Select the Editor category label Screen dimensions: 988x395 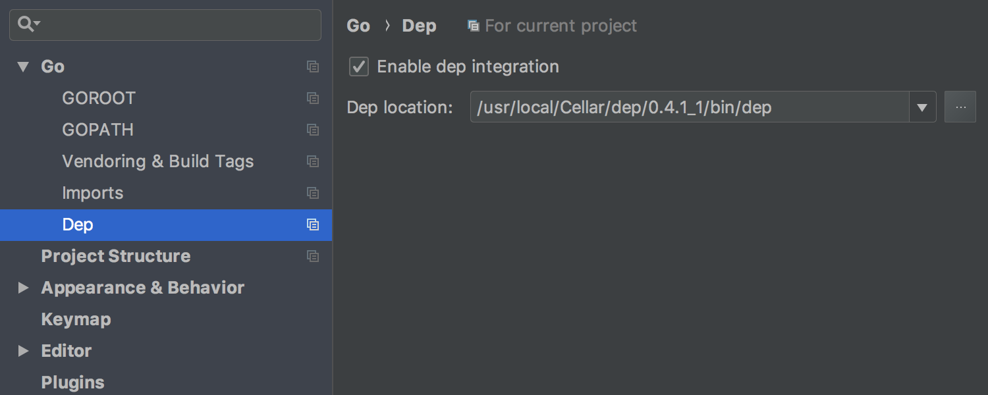(x=67, y=351)
